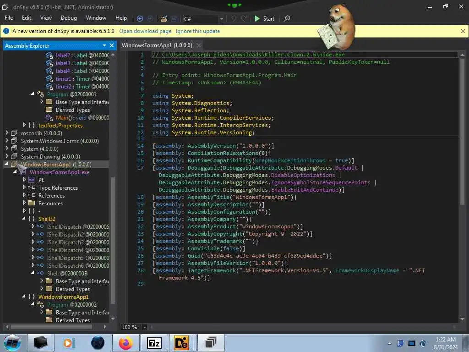Expand the textfoet.Properties namespace

[24, 125]
